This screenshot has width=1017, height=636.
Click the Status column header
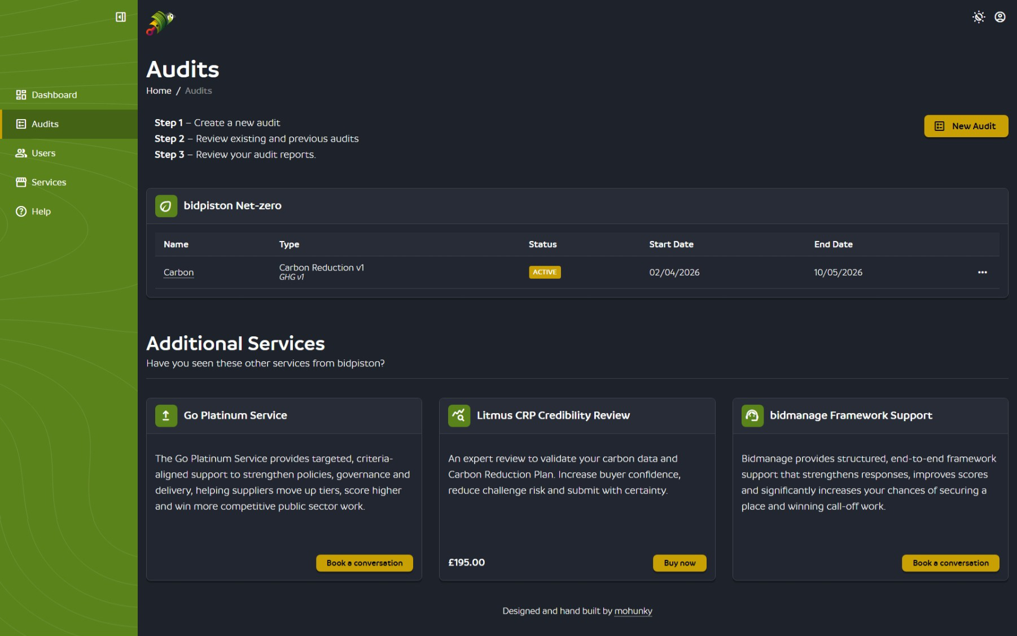click(x=542, y=244)
